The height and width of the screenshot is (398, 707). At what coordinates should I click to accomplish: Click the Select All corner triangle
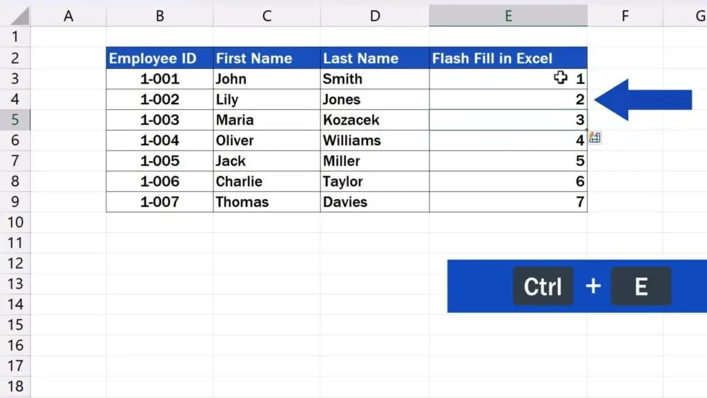[16, 16]
